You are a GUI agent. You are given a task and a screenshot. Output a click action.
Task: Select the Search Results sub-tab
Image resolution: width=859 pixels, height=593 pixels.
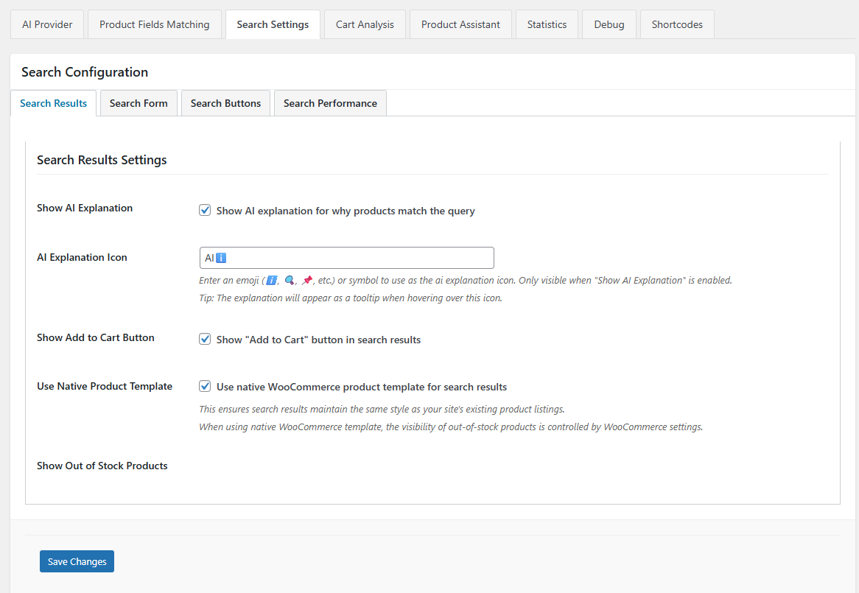point(53,103)
